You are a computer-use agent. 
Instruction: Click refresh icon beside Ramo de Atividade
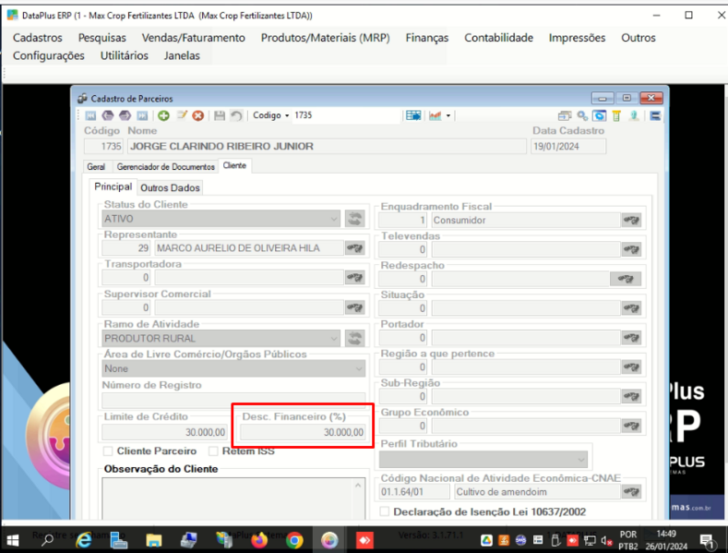(354, 338)
